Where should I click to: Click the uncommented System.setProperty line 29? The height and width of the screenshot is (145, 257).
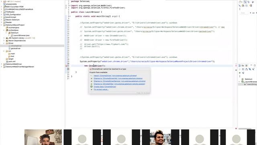tap(147, 62)
